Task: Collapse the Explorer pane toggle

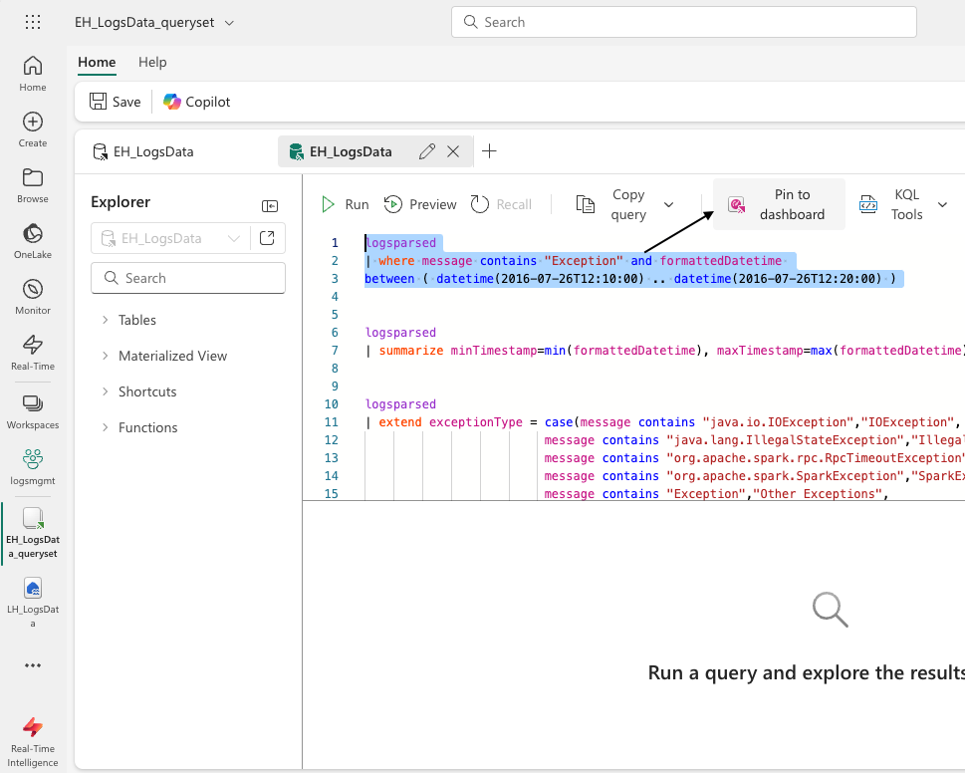Action: coord(270,205)
